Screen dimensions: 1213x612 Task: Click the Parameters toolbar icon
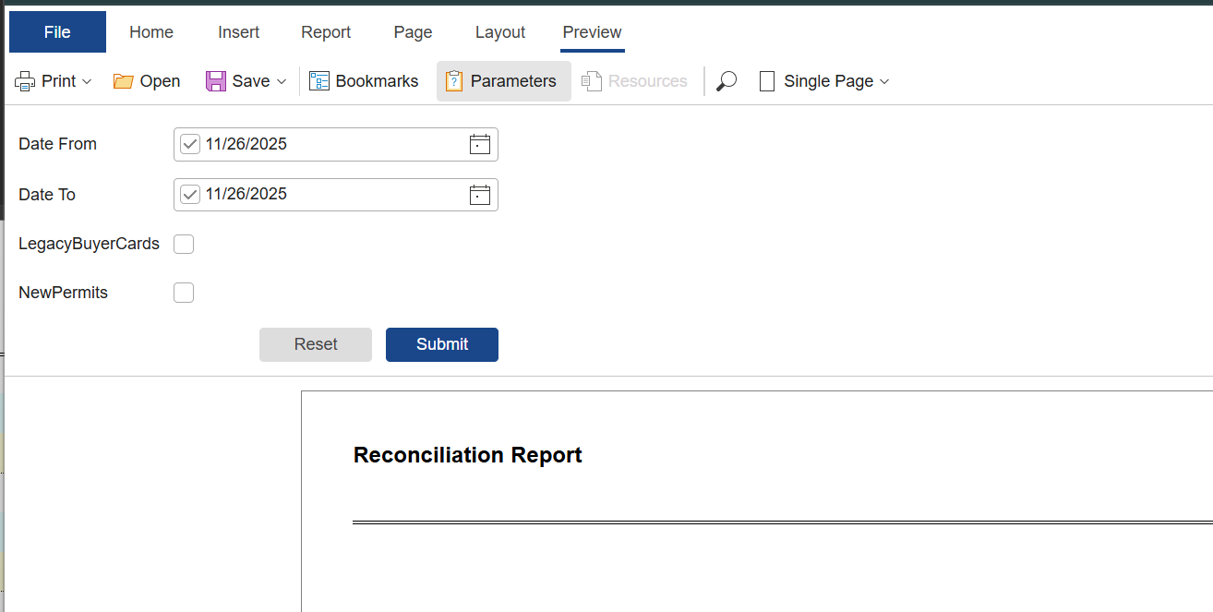click(453, 80)
